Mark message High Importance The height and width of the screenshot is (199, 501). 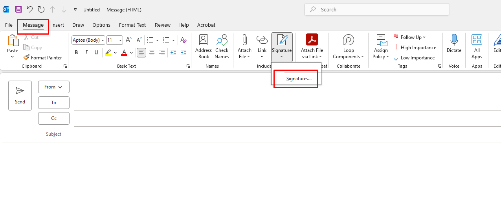(x=415, y=47)
